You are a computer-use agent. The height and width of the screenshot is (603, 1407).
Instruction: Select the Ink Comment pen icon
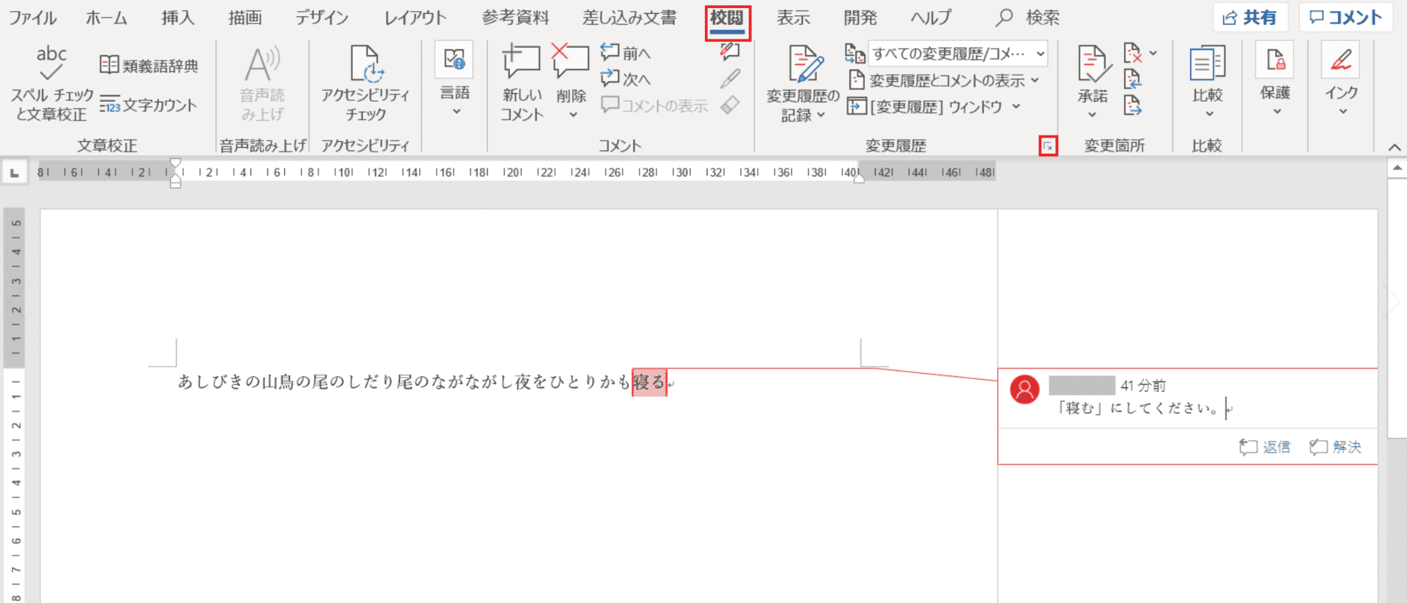(x=730, y=50)
